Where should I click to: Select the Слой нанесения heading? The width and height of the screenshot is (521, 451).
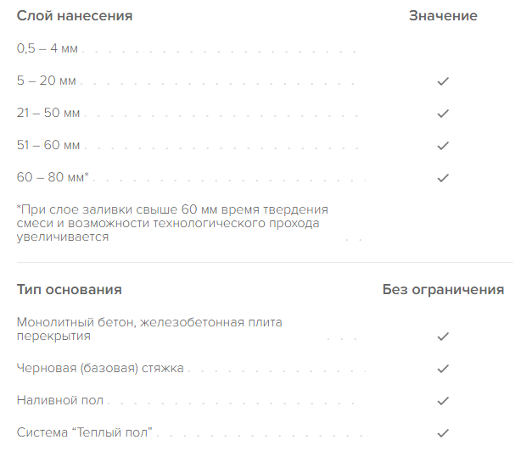75,15
